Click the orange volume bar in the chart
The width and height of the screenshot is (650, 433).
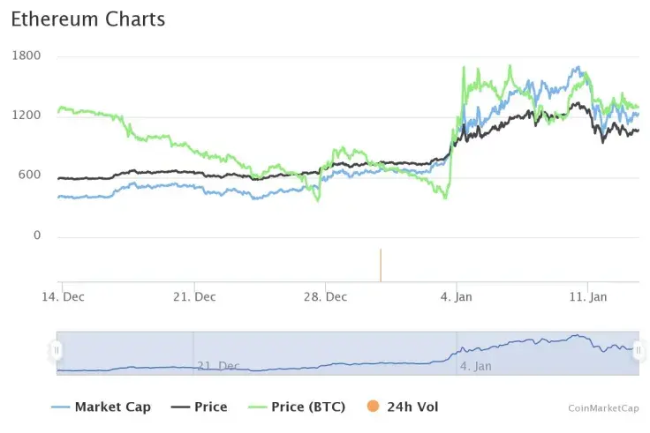click(381, 265)
